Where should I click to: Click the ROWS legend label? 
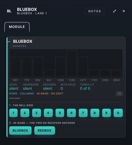pyautogui.click(x=13, y=94)
